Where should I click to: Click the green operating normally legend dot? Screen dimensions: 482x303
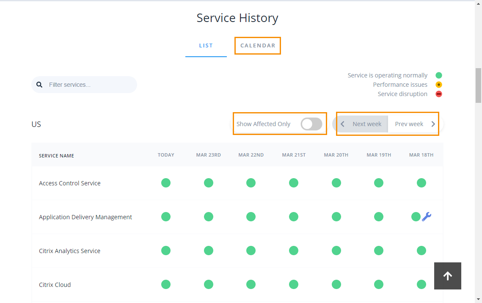pyautogui.click(x=439, y=75)
